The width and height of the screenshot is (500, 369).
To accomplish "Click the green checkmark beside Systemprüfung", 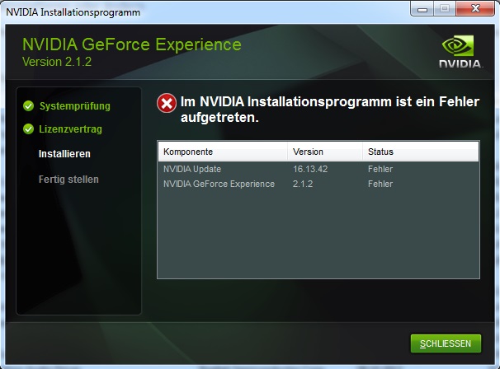I will pyautogui.click(x=28, y=105).
